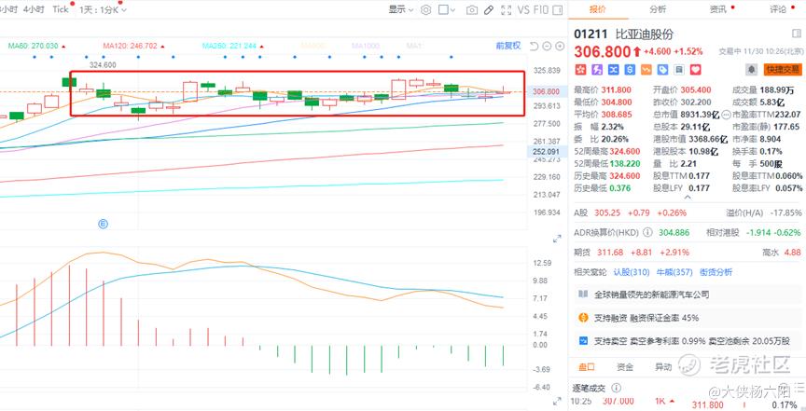This screenshot has width=806, height=411.
Task: Click the blue E earnings marker
Action: 103,224
